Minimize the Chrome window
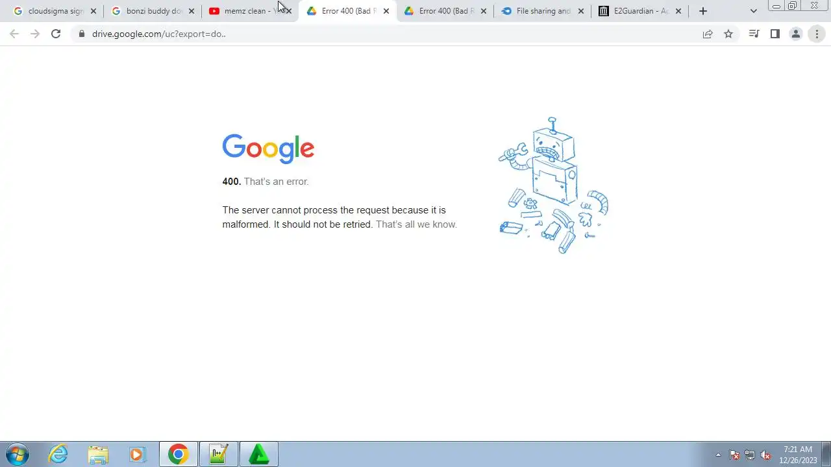831x467 pixels. [776, 6]
